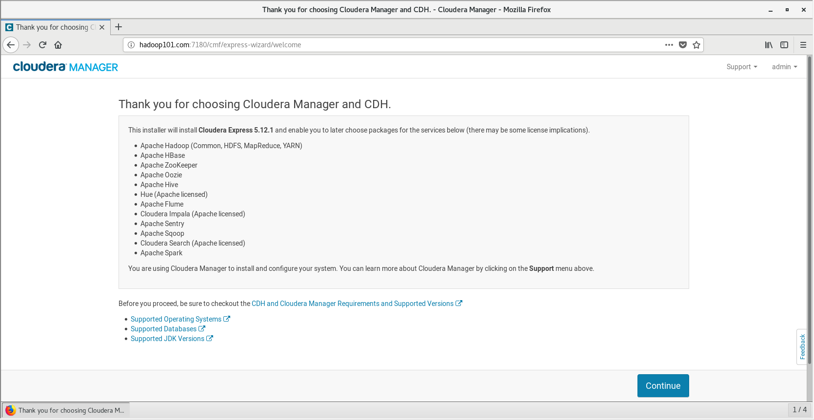Click 'Apache HBase' list item text
814x420 pixels.
(x=162, y=155)
